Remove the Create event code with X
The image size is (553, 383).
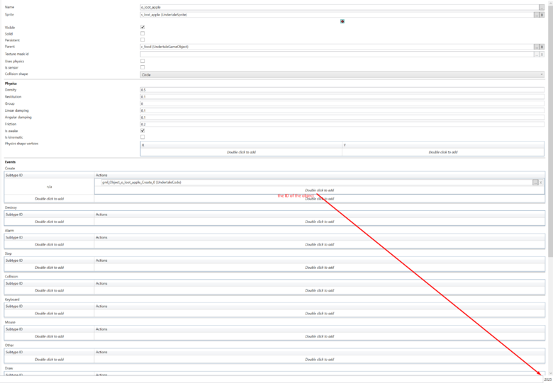point(542,182)
